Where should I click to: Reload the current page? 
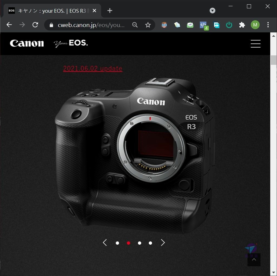tap(35, 25)
